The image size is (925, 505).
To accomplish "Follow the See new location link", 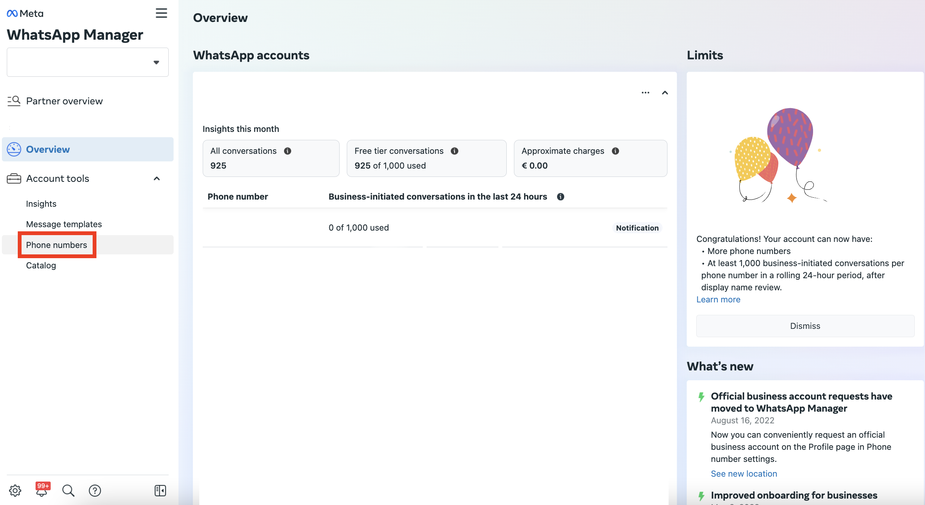I will [x=743, y=474].
